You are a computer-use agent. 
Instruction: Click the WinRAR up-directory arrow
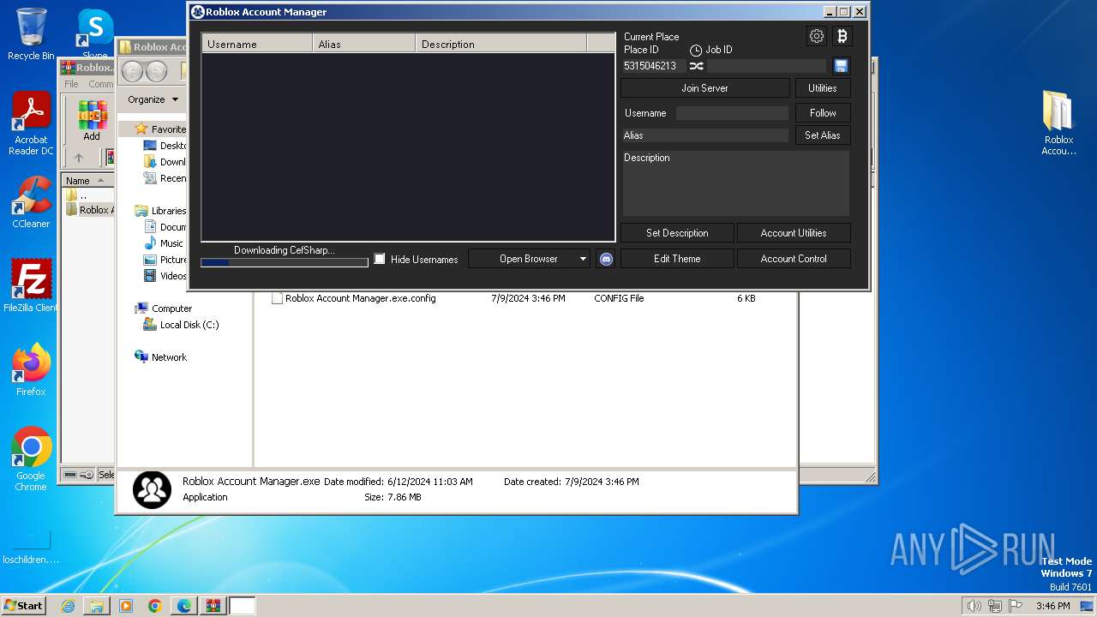pyautogui.click(x=79, y=158)
